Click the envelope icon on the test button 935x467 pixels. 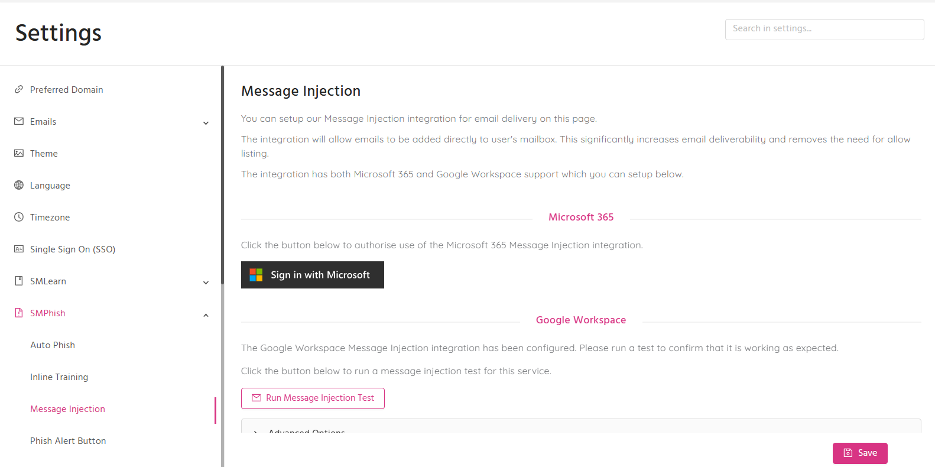[257, 398]
